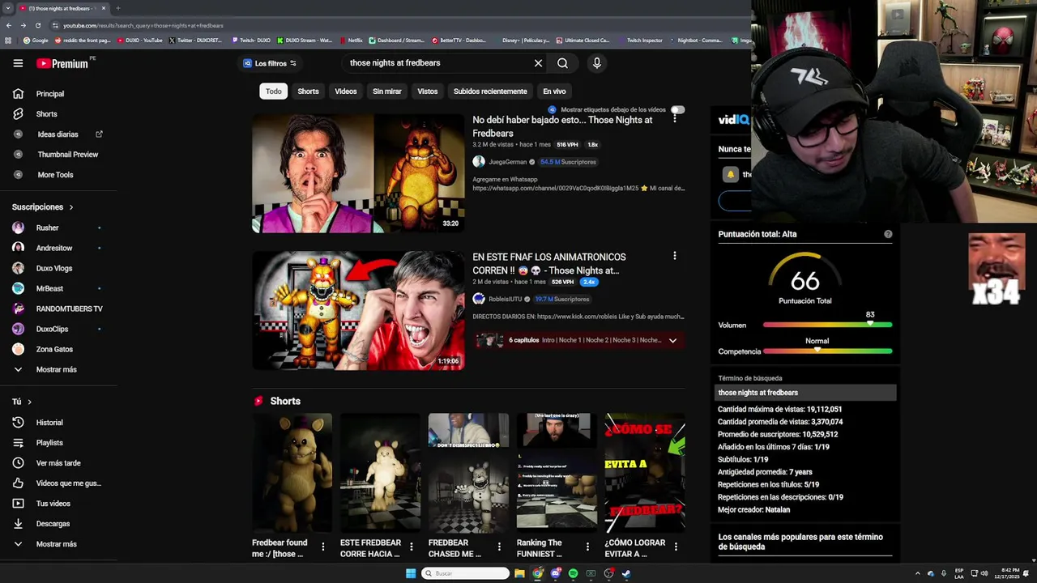Select the Subidos recientemente filter chip

pyautogui.click(x=490, y=91)
